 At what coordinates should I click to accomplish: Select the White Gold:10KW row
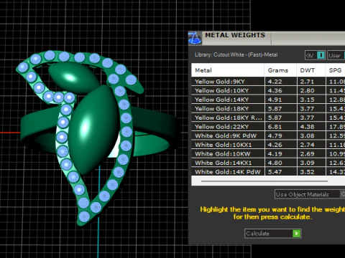click(x=268, y=154)
